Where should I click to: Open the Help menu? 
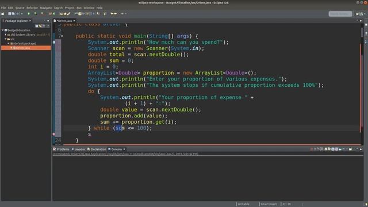click(x=99, y=7)
